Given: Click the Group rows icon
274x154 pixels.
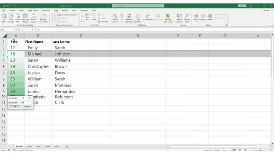Looking at the screenshot, I should click(x=196, y=16).
